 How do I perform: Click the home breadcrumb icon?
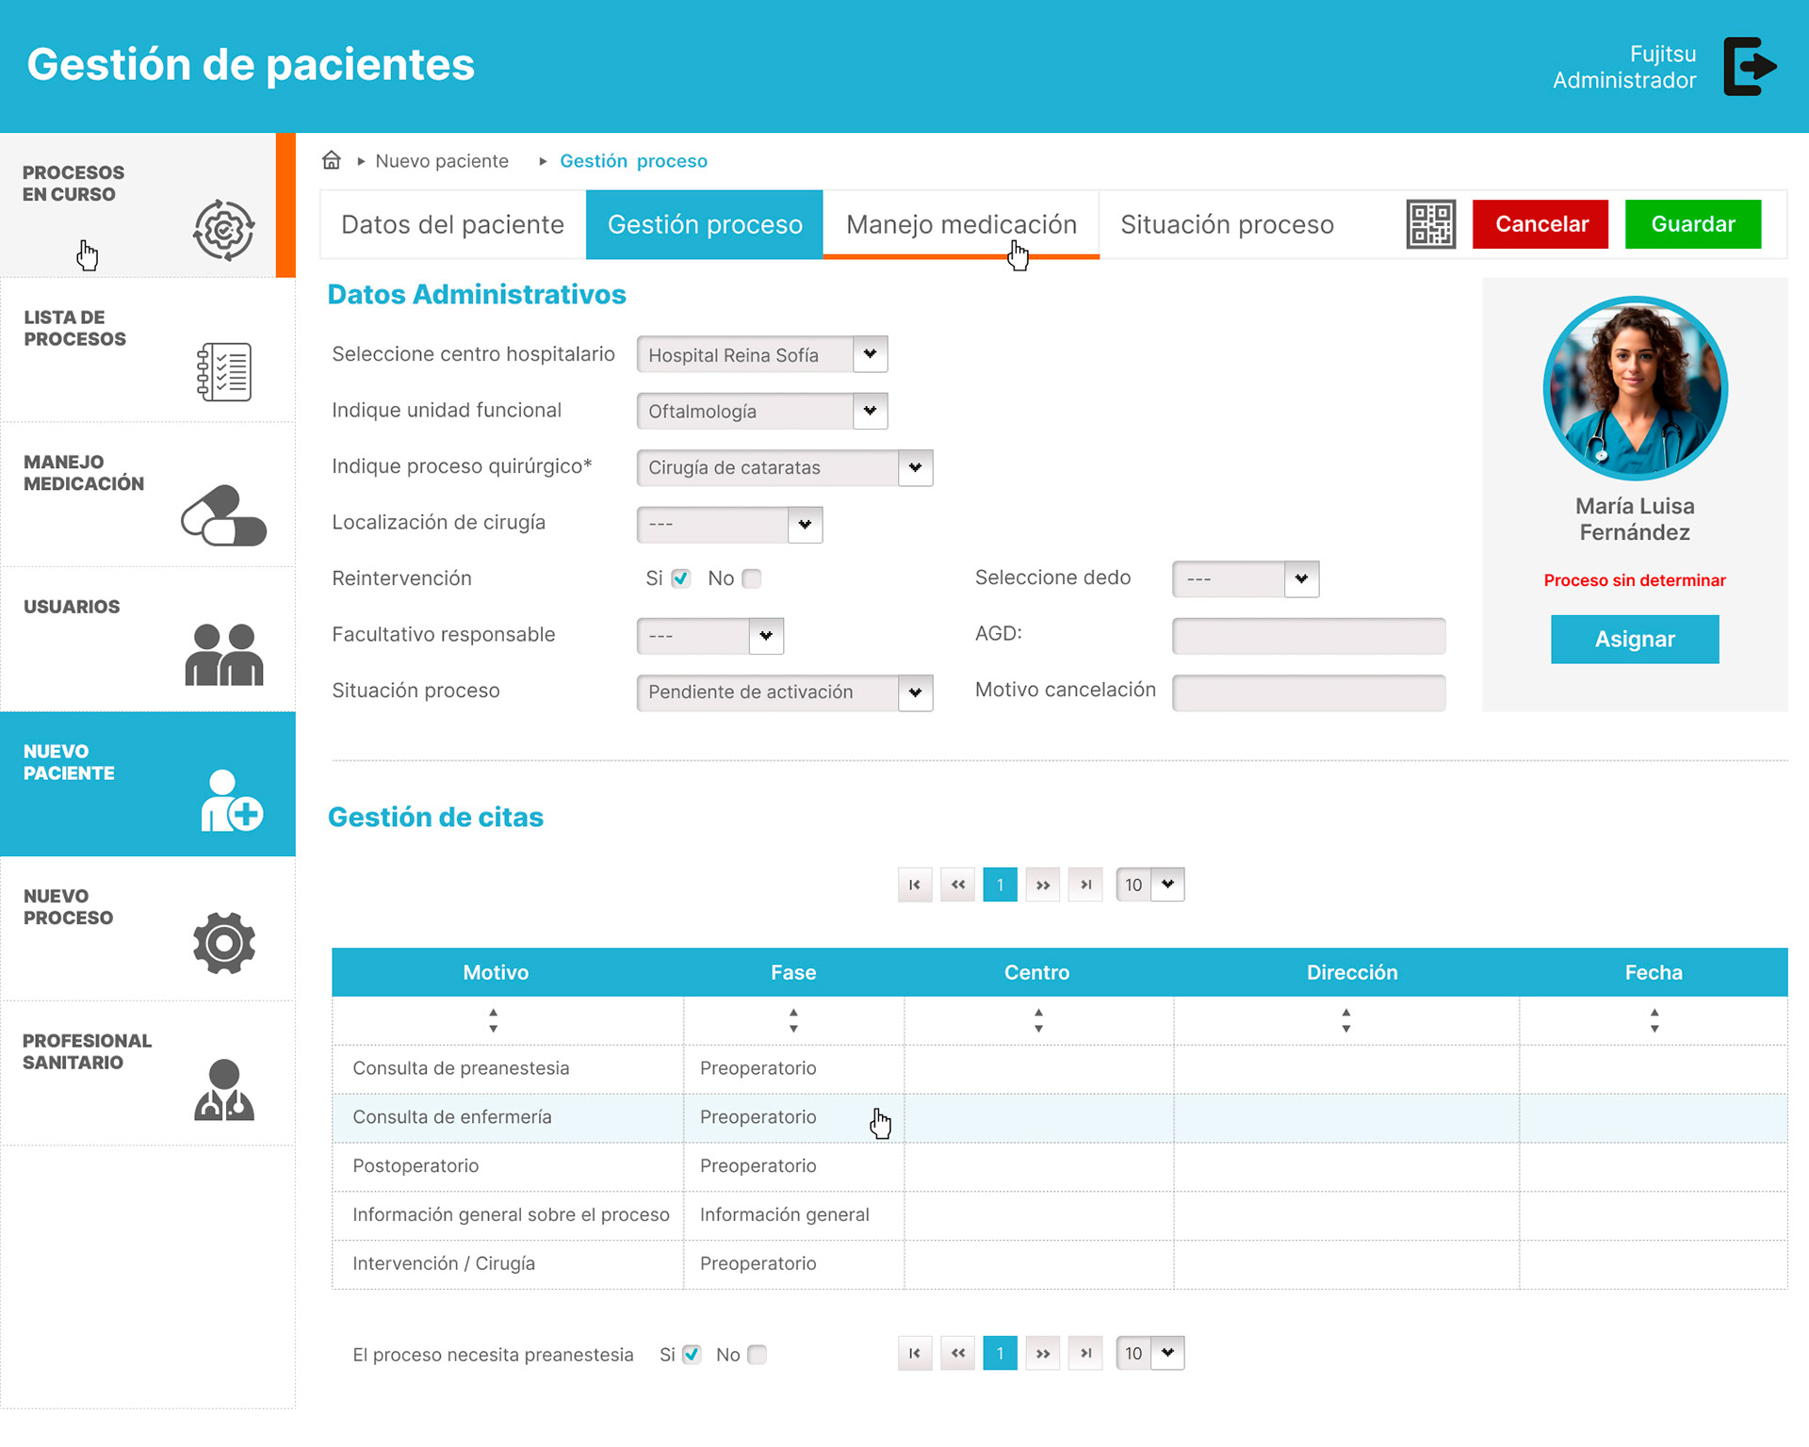pos(332,160)
